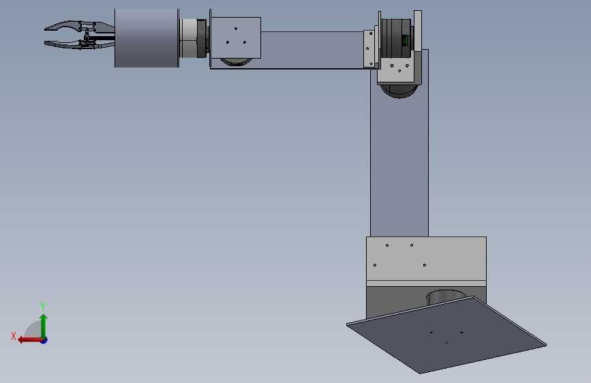The height and width of the screenshot is (383, 591).
Task: Click the blue Z axis dot on triad
Action: (x=44, y=340)
